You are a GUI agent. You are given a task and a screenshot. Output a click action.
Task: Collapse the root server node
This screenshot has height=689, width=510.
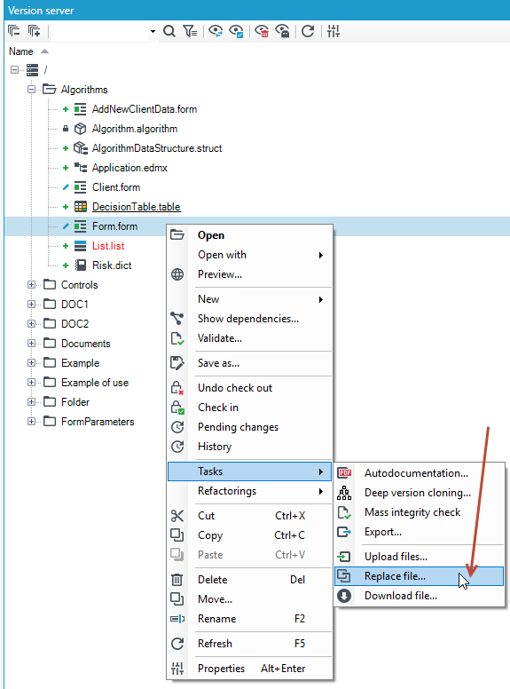14,69
